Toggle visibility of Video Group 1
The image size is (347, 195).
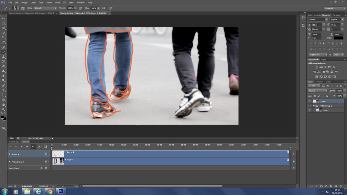tap(309, 105)
